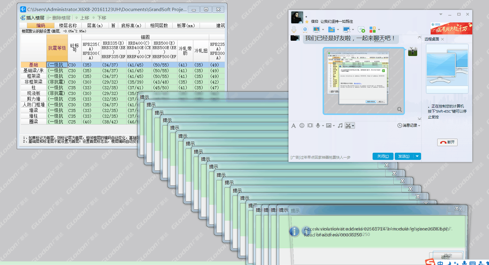Open the voice message dropdown arrow
Image resolution: width=489 pixels, height=265 pixels.
(x=323, y=126)
